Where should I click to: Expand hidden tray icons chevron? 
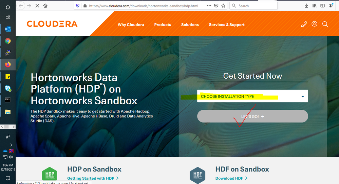coord(11,145)
